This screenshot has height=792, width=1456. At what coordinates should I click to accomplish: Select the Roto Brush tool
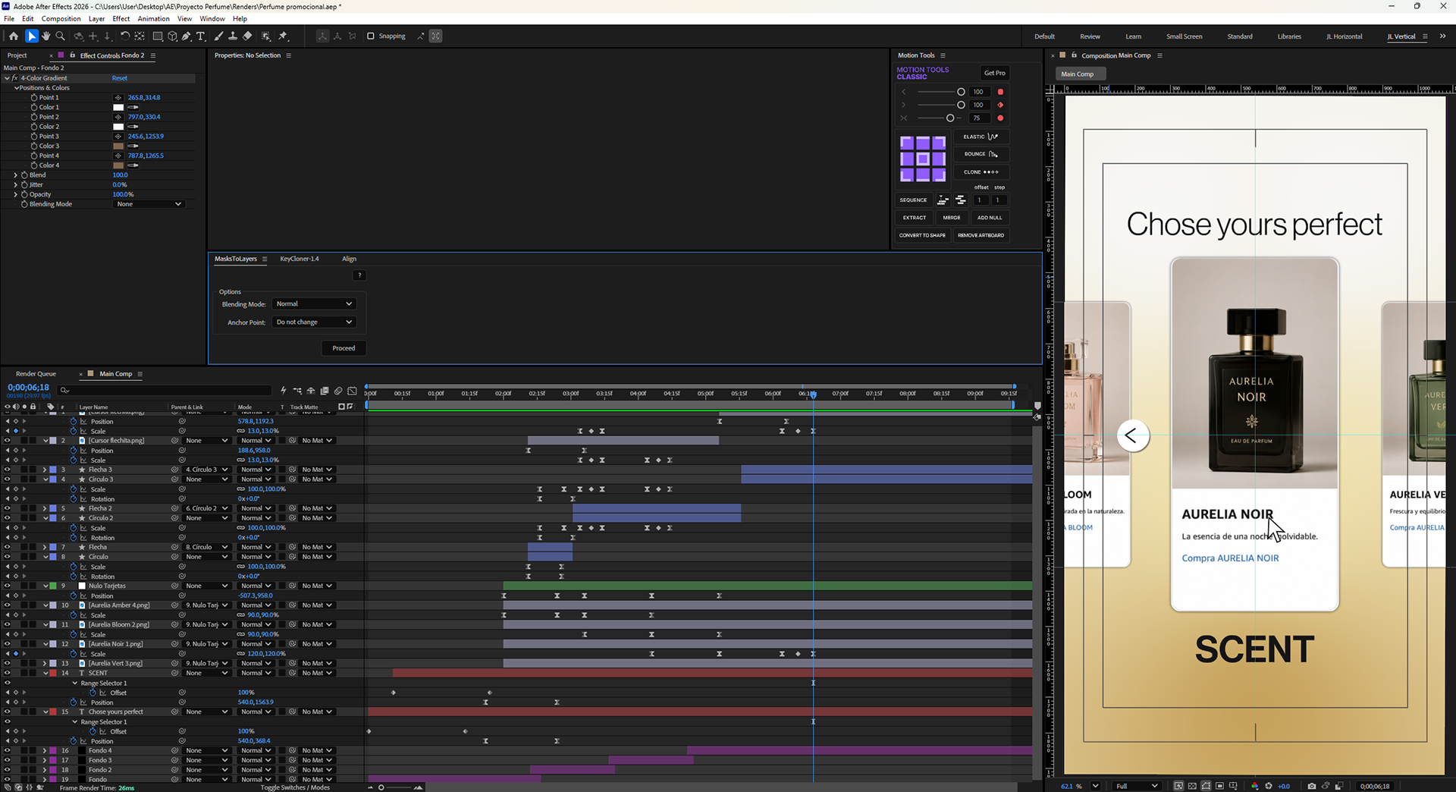(266, 36)
